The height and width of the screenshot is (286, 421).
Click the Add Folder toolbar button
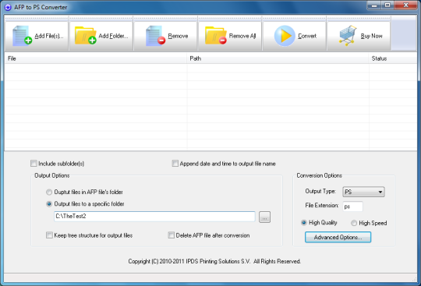[101, 36]
